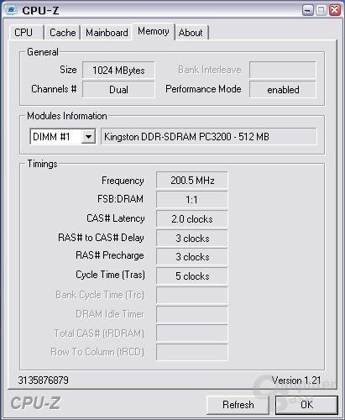Select the Memory tab
The image size is (345, 420).
(154, 31)
